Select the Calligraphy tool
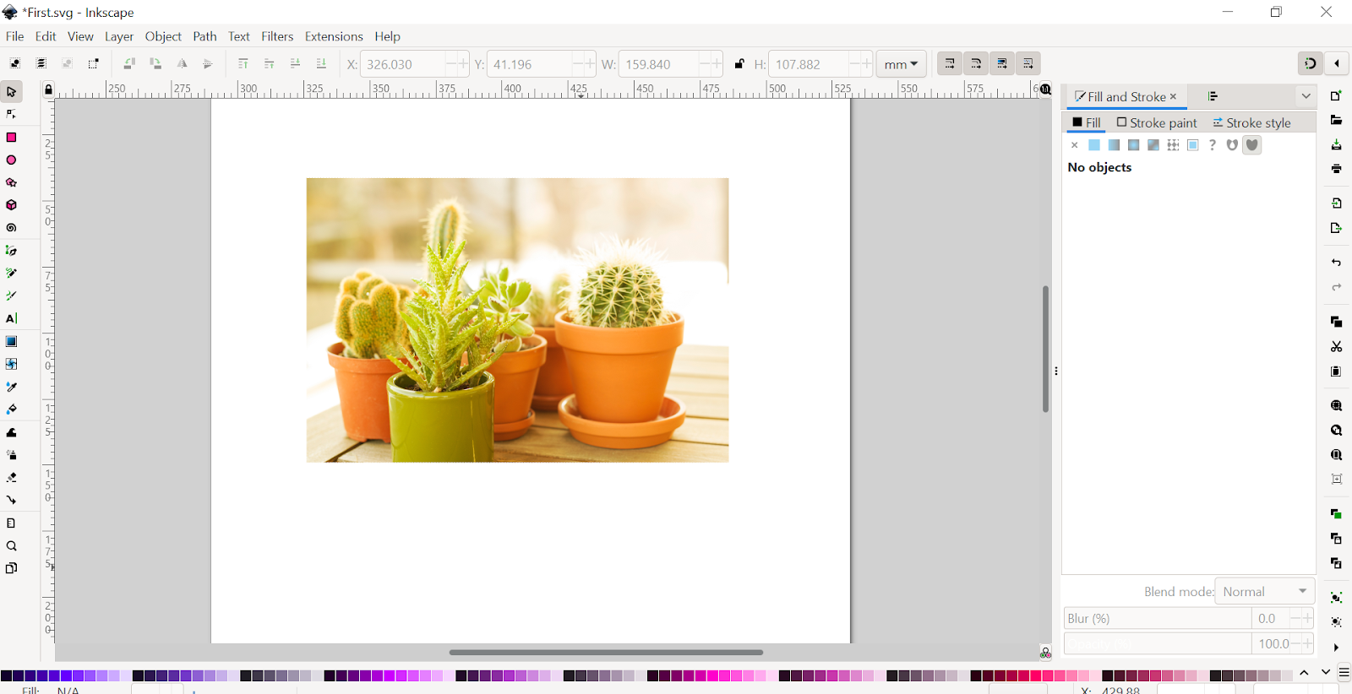The height and width of the screenshot is (694, 1352). (12, 295)
